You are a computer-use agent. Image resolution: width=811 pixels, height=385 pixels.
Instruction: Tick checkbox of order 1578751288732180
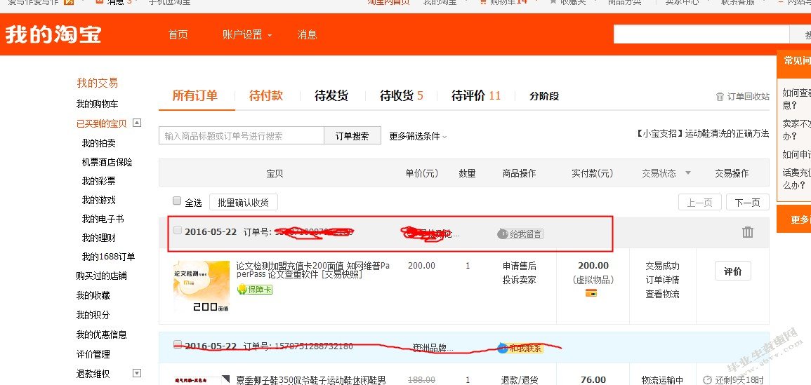point(178,344)
